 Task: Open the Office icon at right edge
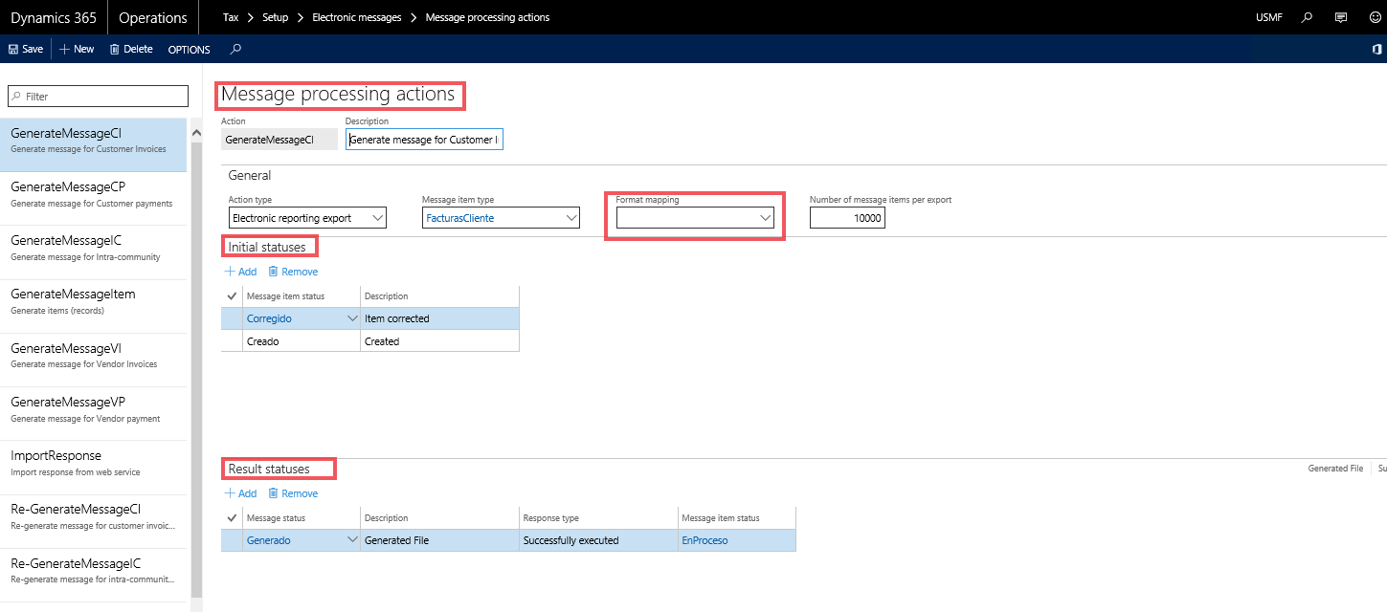pyautogui.click(x=1376, y=49)
